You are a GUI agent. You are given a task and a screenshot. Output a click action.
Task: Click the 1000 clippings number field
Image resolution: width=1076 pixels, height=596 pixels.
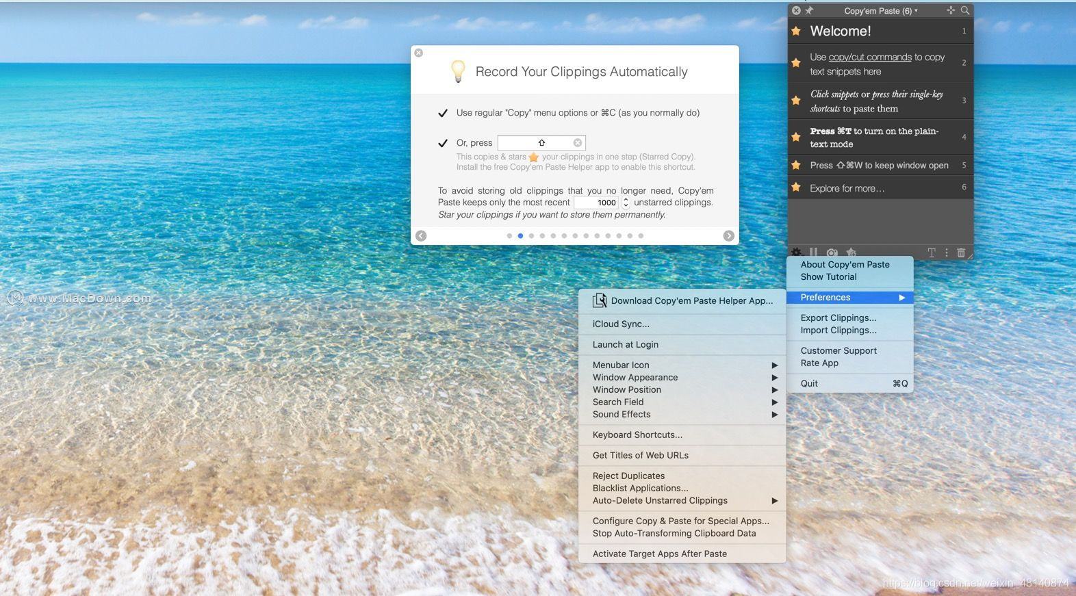tap(595, 203)
